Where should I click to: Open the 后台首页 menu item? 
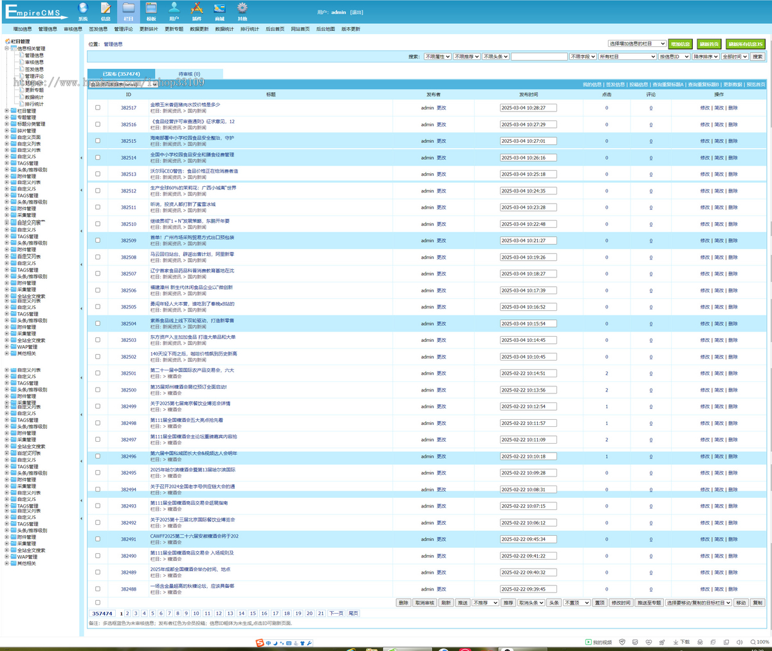coord(275,29)
